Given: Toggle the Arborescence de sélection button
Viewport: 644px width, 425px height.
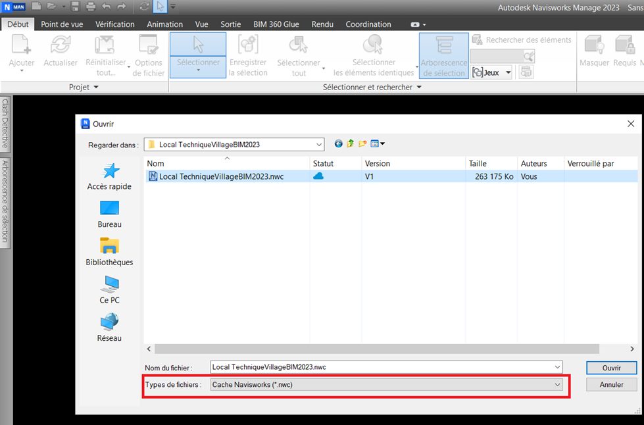Looking at the screenshot, I should pyautogui.click(x=444, y=55).
